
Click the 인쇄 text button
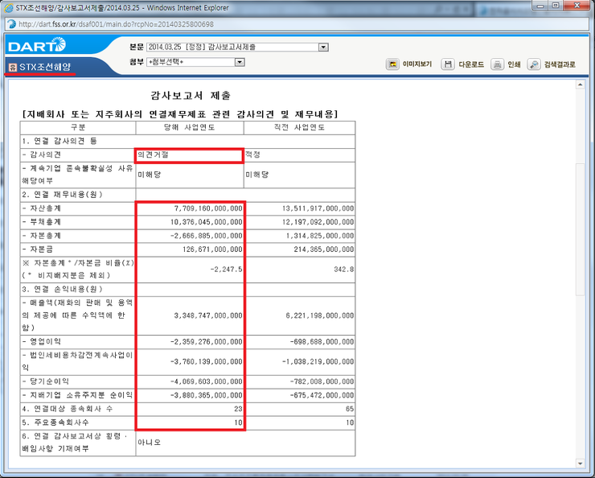coord(514,64)
